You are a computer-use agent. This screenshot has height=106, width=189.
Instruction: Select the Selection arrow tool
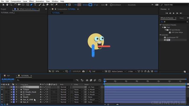(3, 5)
